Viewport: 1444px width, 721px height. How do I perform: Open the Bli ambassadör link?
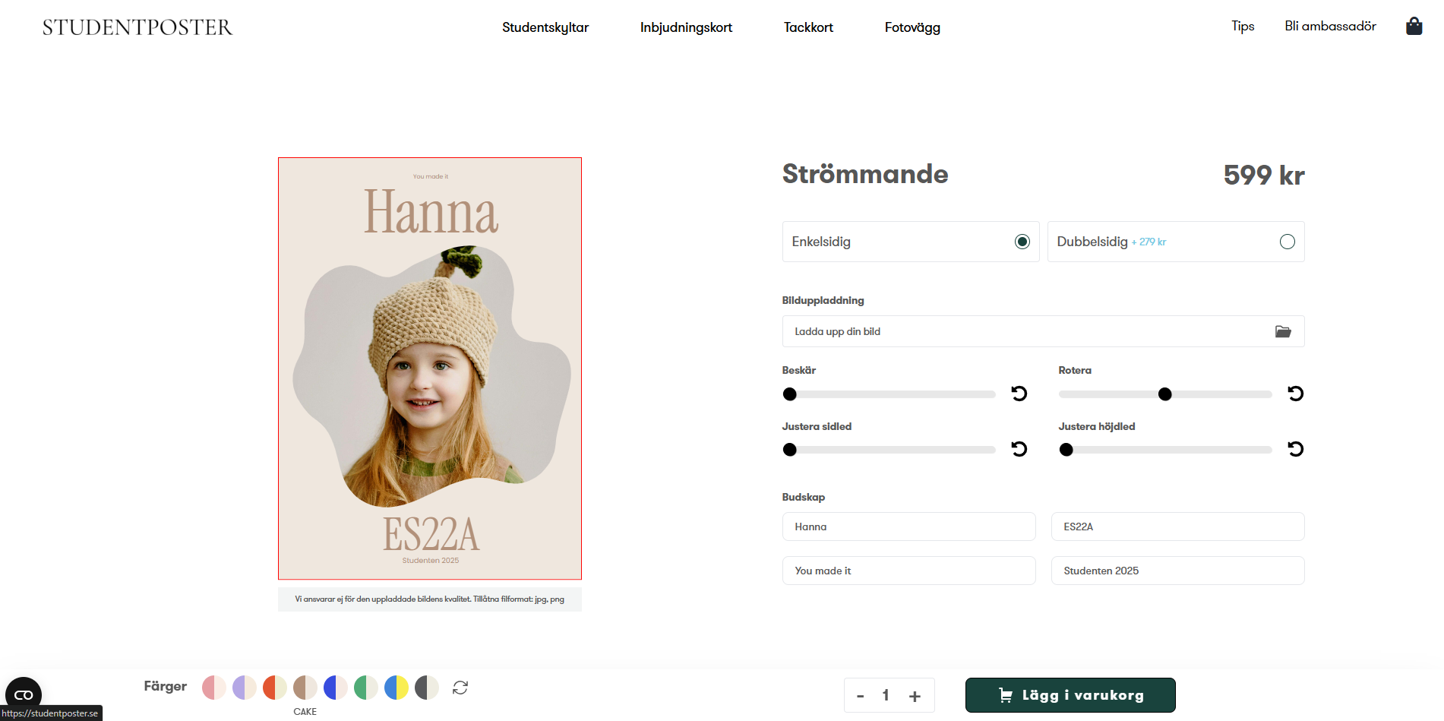click(1330, 27)
